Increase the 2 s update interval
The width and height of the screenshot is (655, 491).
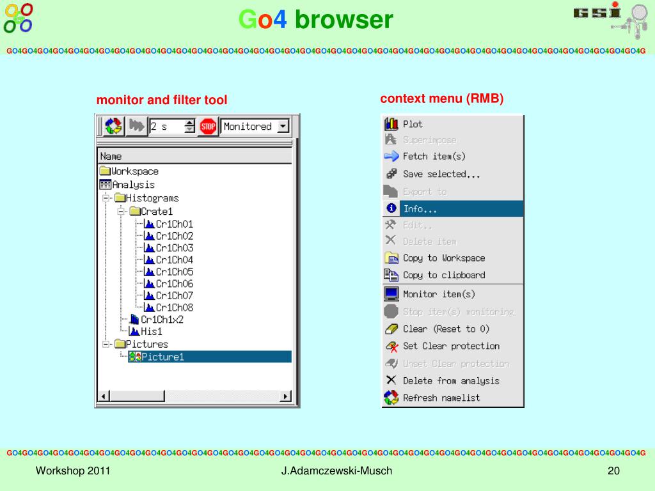click(189, 123)
